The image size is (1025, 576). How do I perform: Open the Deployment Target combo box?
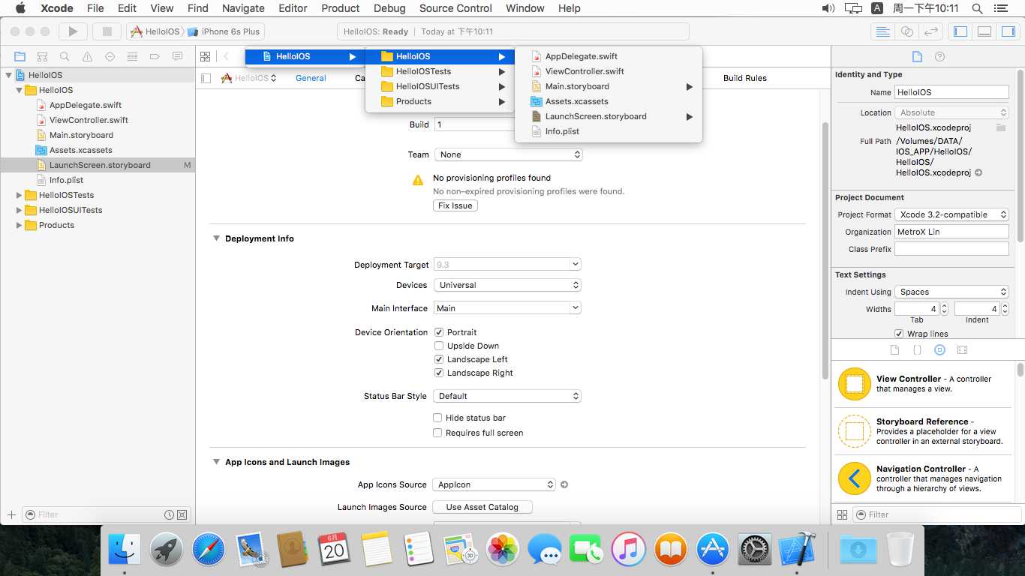click(507, 265)
